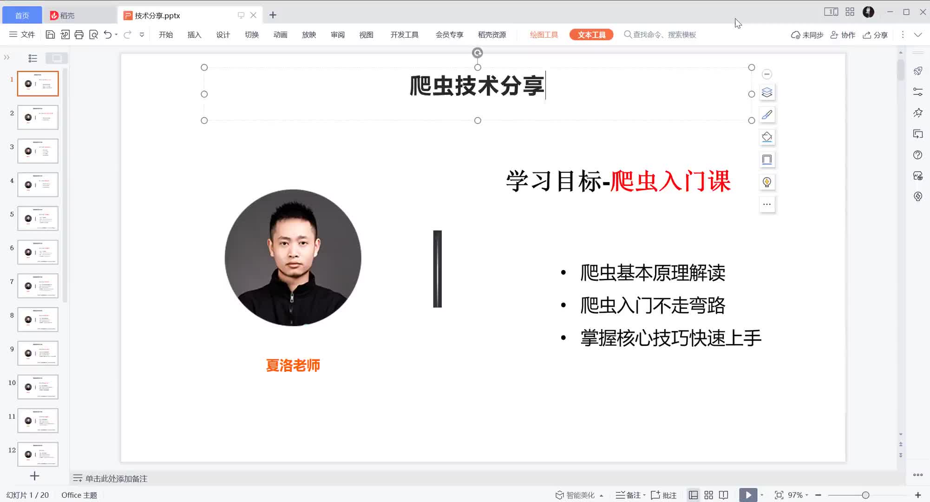Click to add notes 单击此处添加备注

pyautogui.click(x=116, y=478)
